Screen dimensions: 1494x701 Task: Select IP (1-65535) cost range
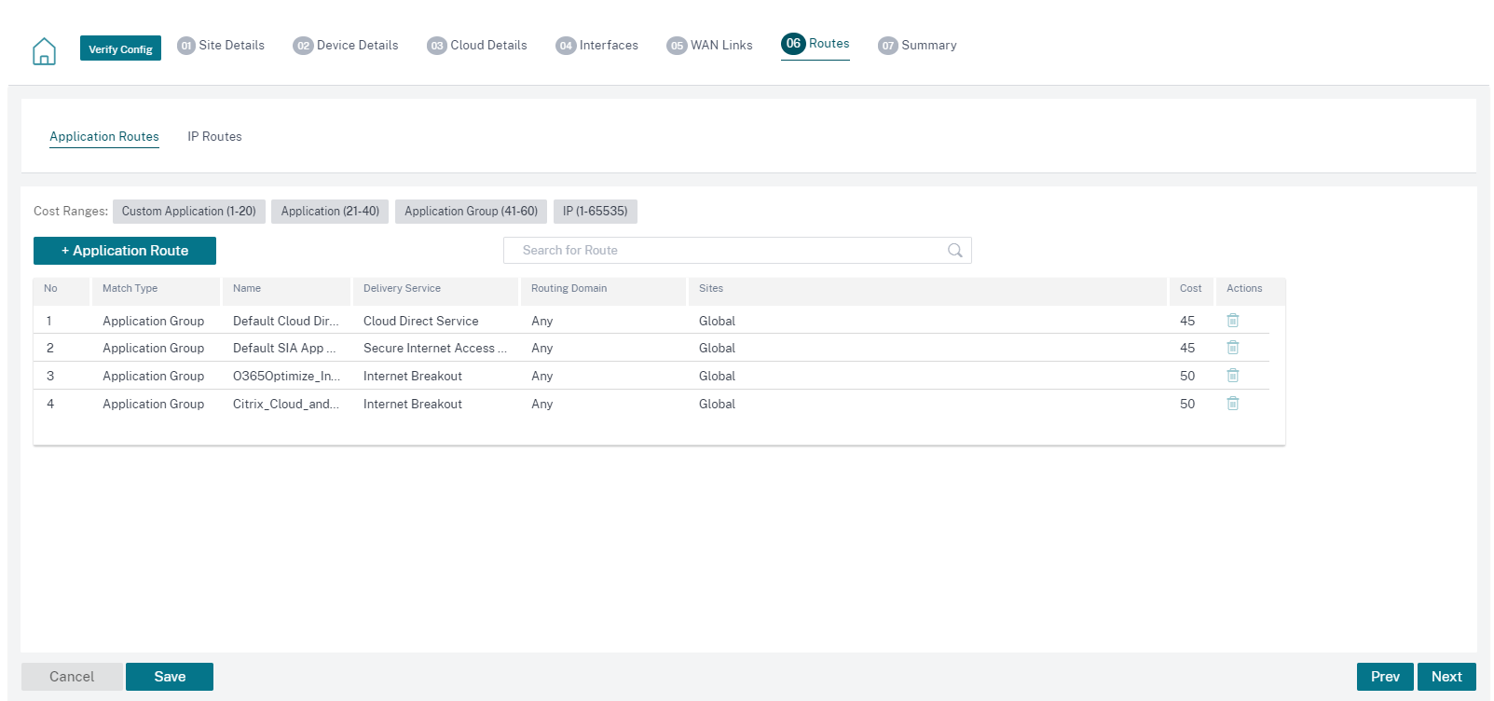[x=596, y=212]
